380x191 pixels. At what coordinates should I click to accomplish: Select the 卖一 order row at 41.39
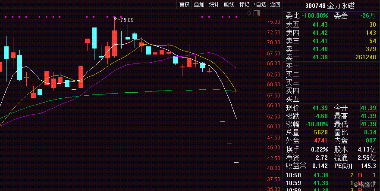[331, 57]
